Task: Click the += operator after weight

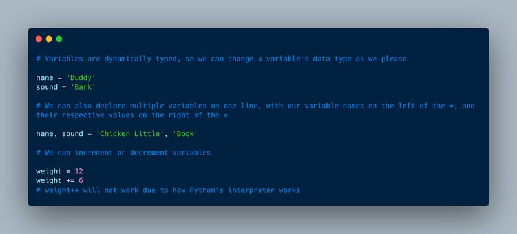Action: pyautogui.click(x=70, y=180)
